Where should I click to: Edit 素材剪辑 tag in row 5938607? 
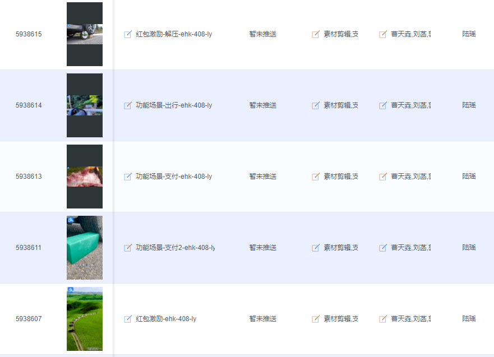click(315, 318)
